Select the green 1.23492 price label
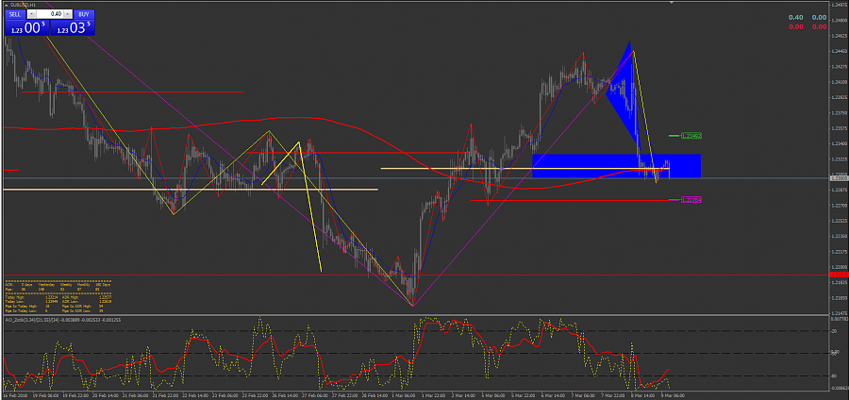 pyautogui.click(x=691, y=136)
